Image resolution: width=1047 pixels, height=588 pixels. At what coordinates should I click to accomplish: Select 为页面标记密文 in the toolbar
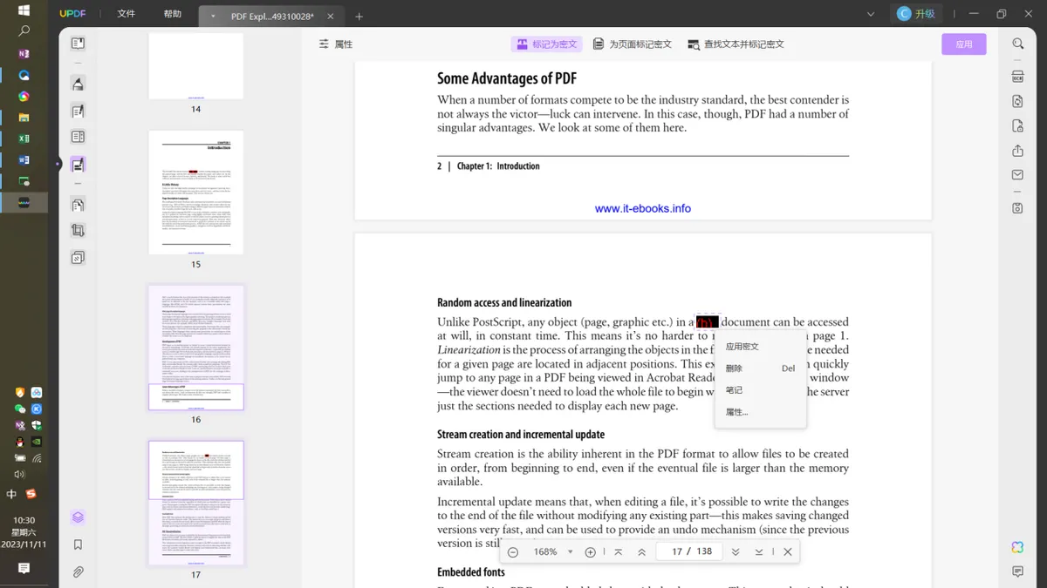point(633,44)
